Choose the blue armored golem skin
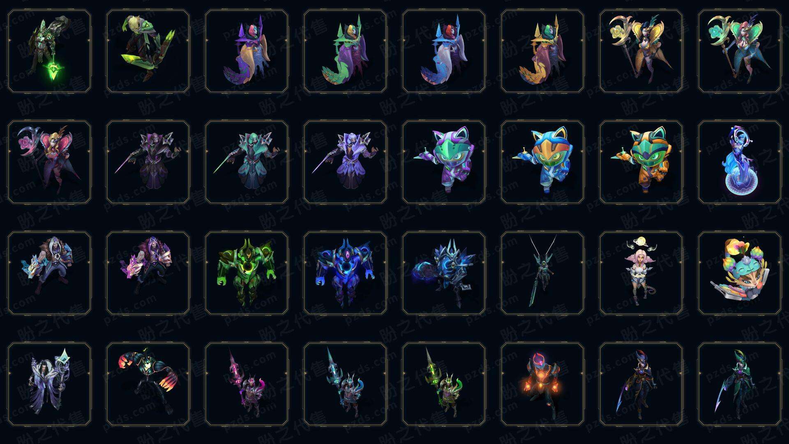This screenshot has width=789, height=444. 345,273
